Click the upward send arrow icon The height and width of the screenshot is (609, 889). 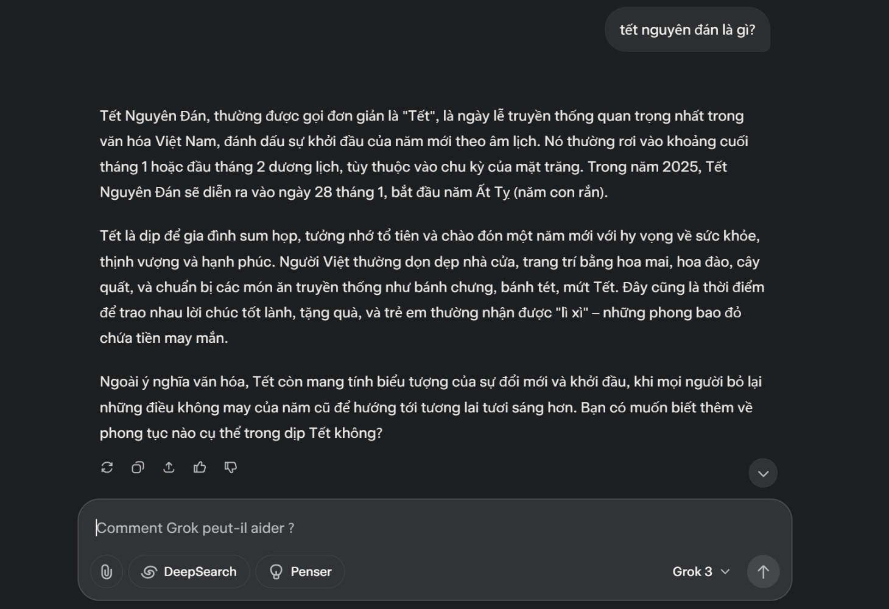pyautogui.click(x=763, y=571)
